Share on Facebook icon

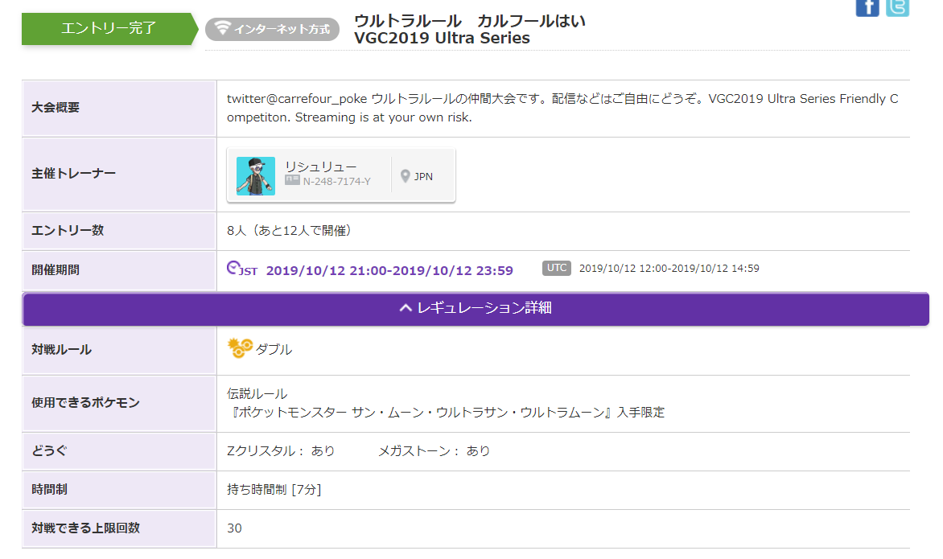867,8
